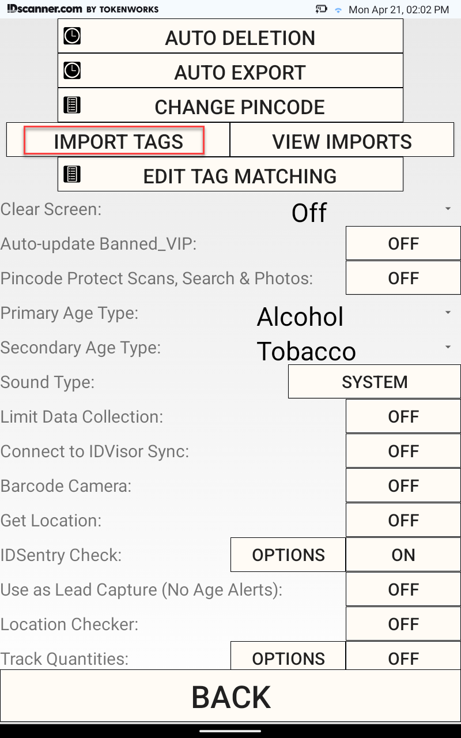Expand the Primary Age Type dropdown
The width and height of the screenshot is (461, 738).
(353, 317)
